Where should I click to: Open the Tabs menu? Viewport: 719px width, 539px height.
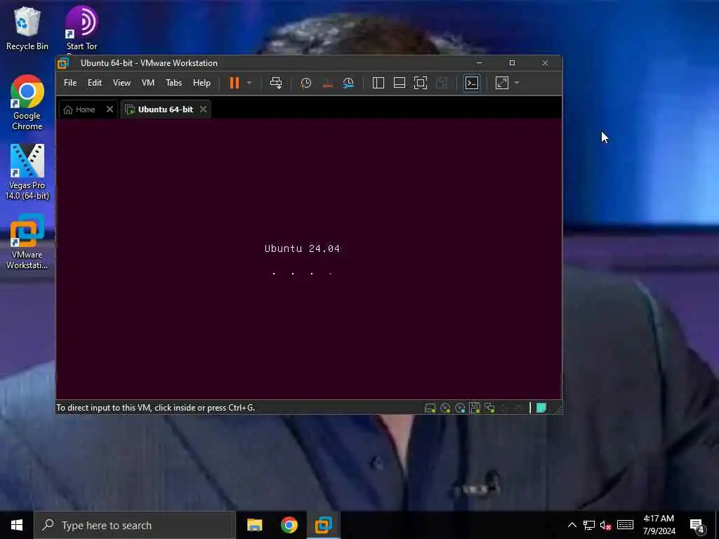(174, 83)
